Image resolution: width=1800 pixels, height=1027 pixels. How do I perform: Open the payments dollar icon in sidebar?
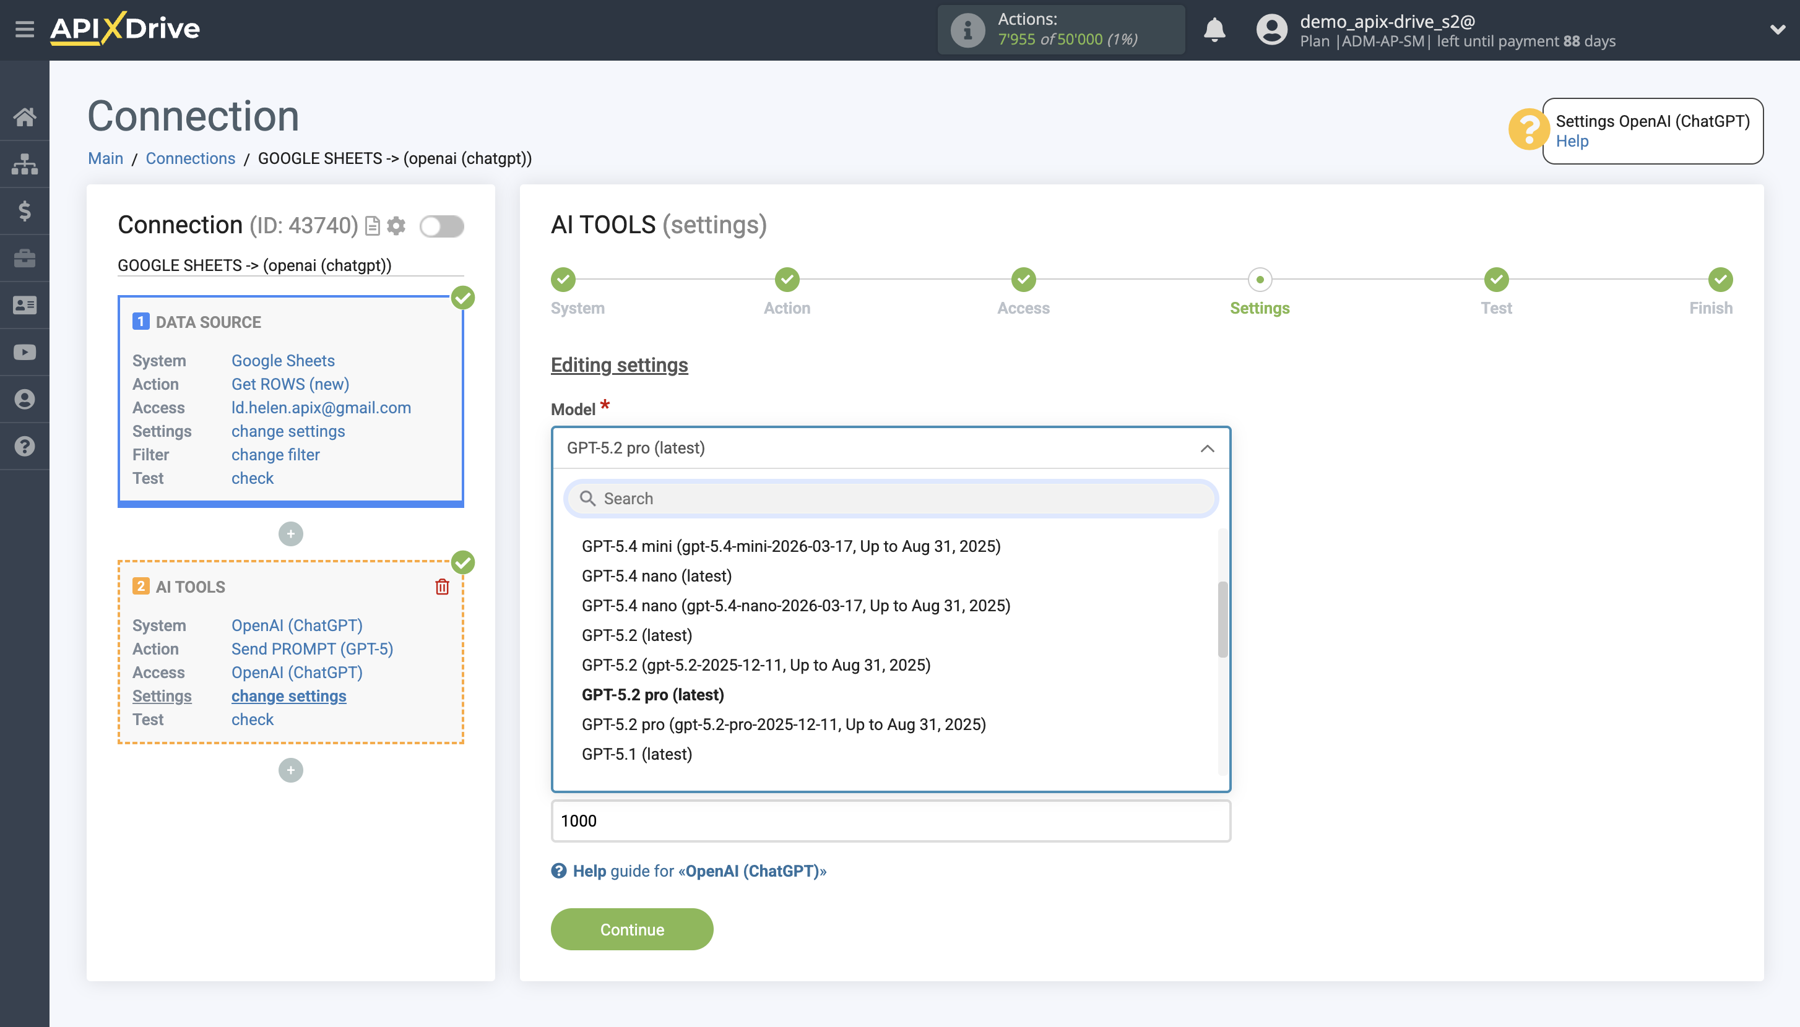click(x=25, y=211)
